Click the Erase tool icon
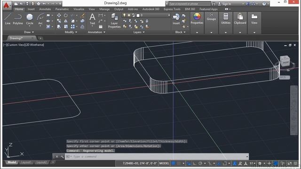The width and height of the screenshot is (301, 169). [83, 15]
